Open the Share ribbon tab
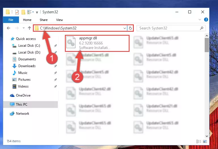 tap(44, 20)
